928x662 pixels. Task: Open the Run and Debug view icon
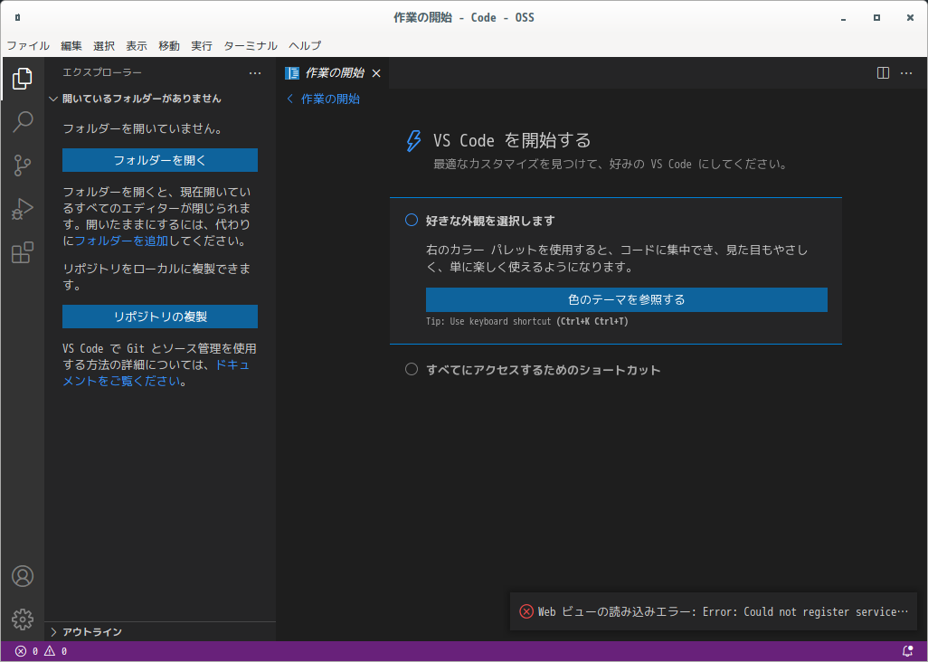click(x=23, y=210)
